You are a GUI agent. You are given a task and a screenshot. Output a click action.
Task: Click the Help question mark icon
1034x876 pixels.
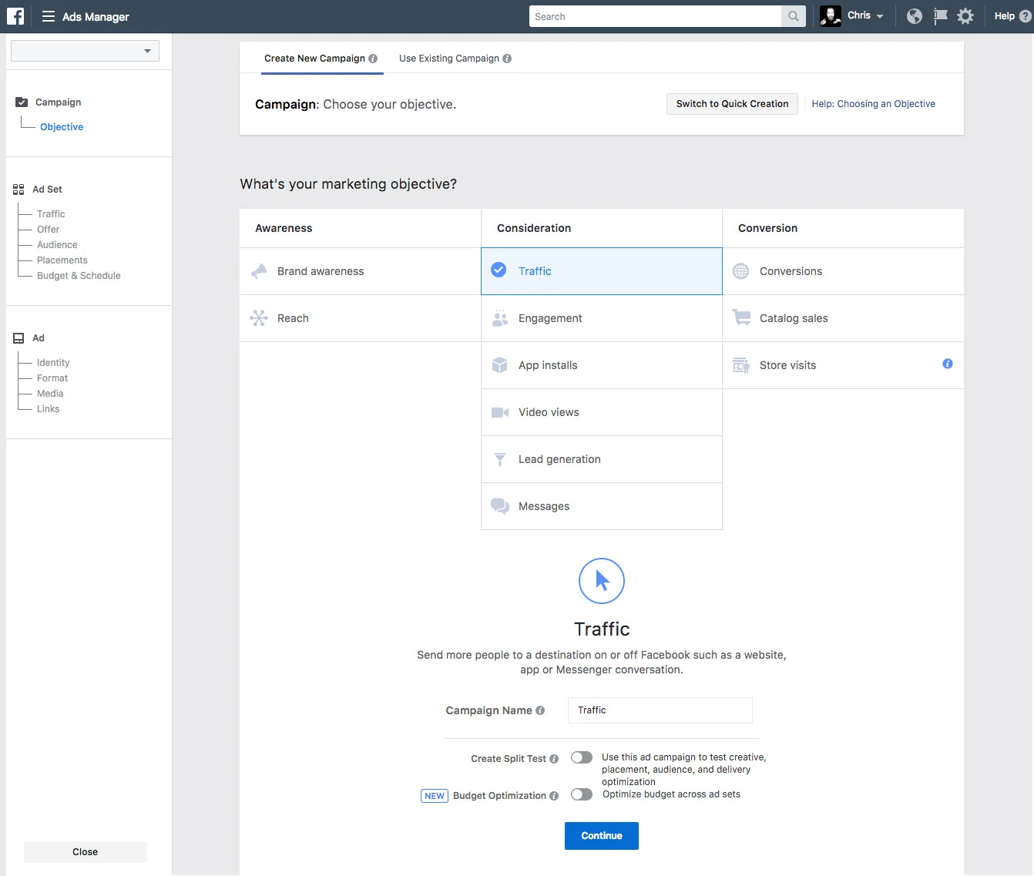click(x=1026, y=16)
